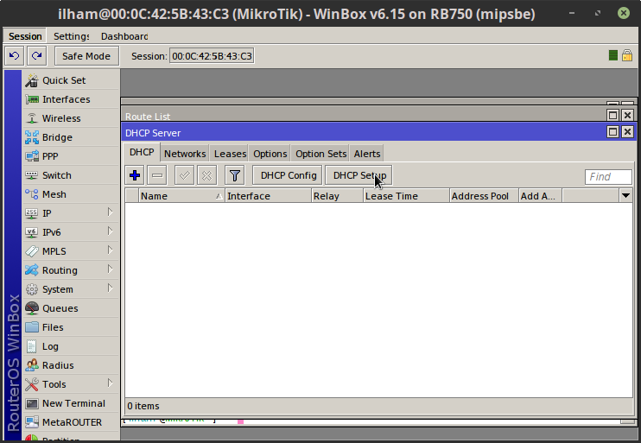Sort by the Name column header

(x=181, y=196)
